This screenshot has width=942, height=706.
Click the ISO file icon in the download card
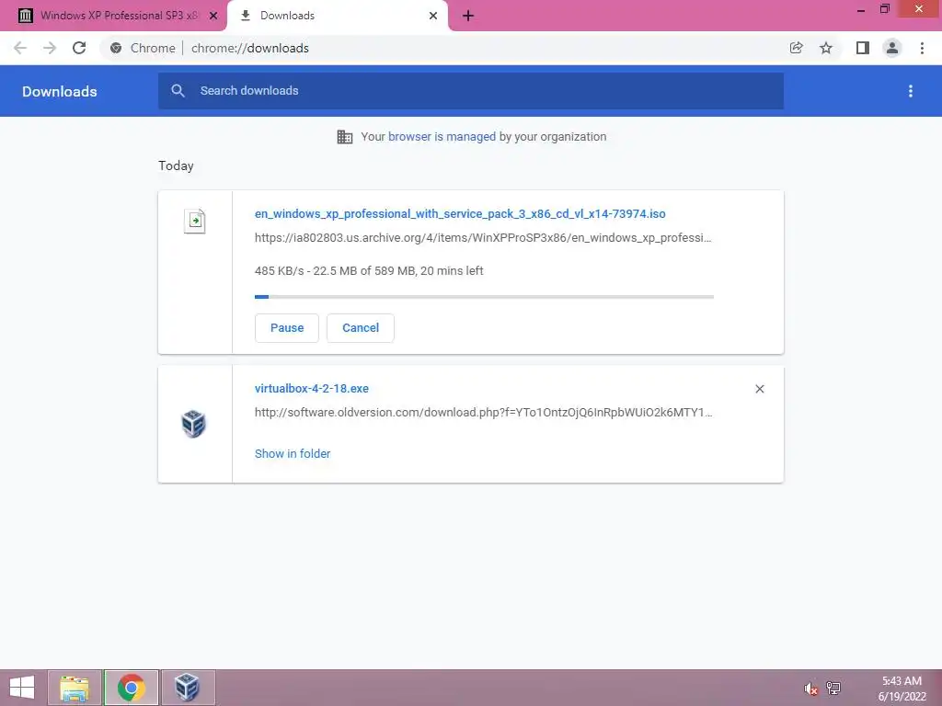click(x=195, y=221)
